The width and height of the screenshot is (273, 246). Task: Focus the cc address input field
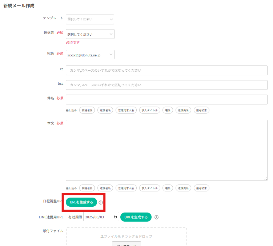166,70
